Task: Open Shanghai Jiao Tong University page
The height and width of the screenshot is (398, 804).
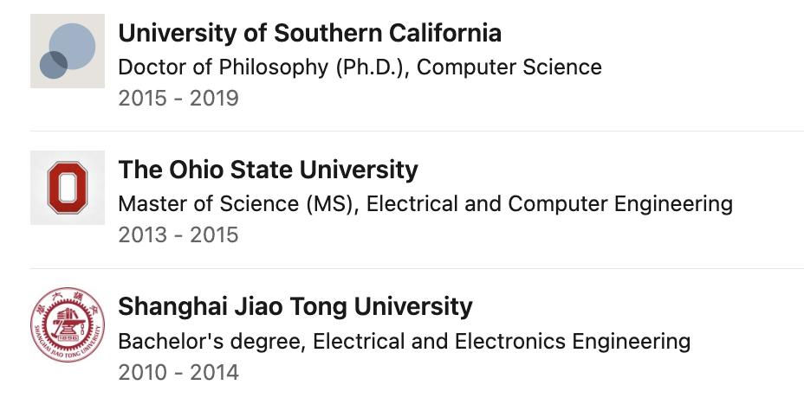Action: 295,306
